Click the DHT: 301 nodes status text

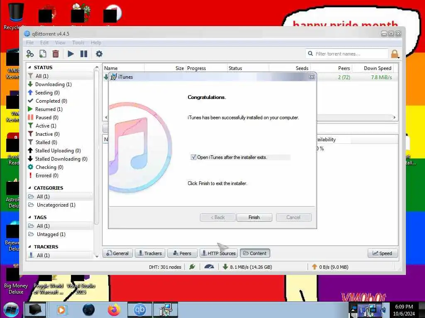(x=165, y=267)
